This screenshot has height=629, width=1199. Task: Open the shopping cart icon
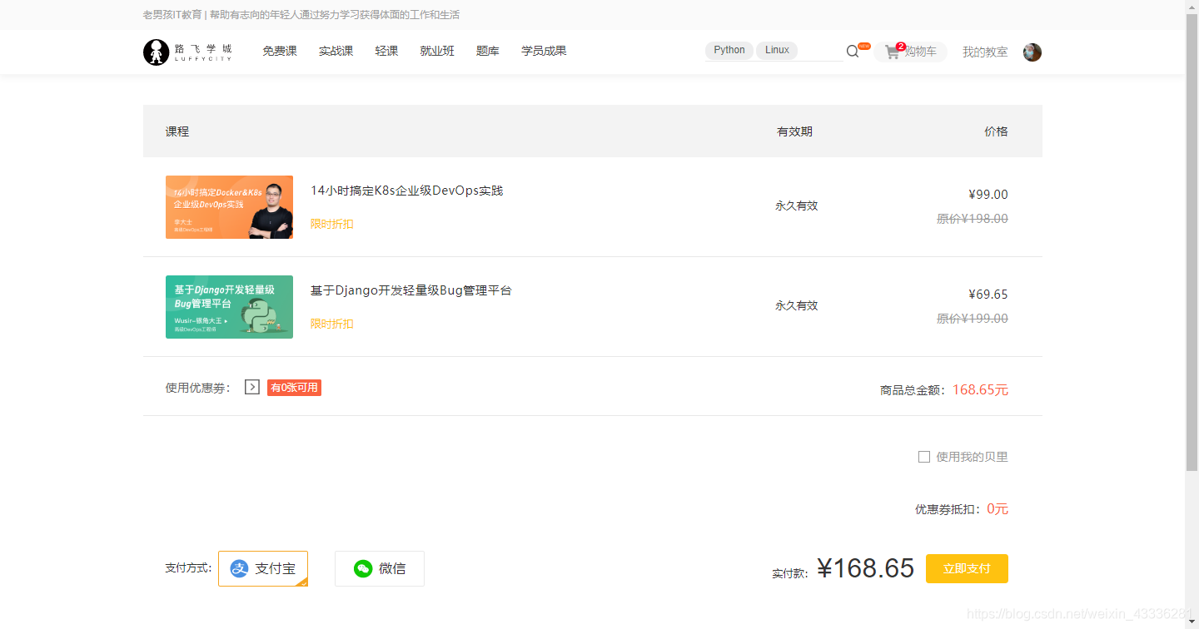point(892,52)
